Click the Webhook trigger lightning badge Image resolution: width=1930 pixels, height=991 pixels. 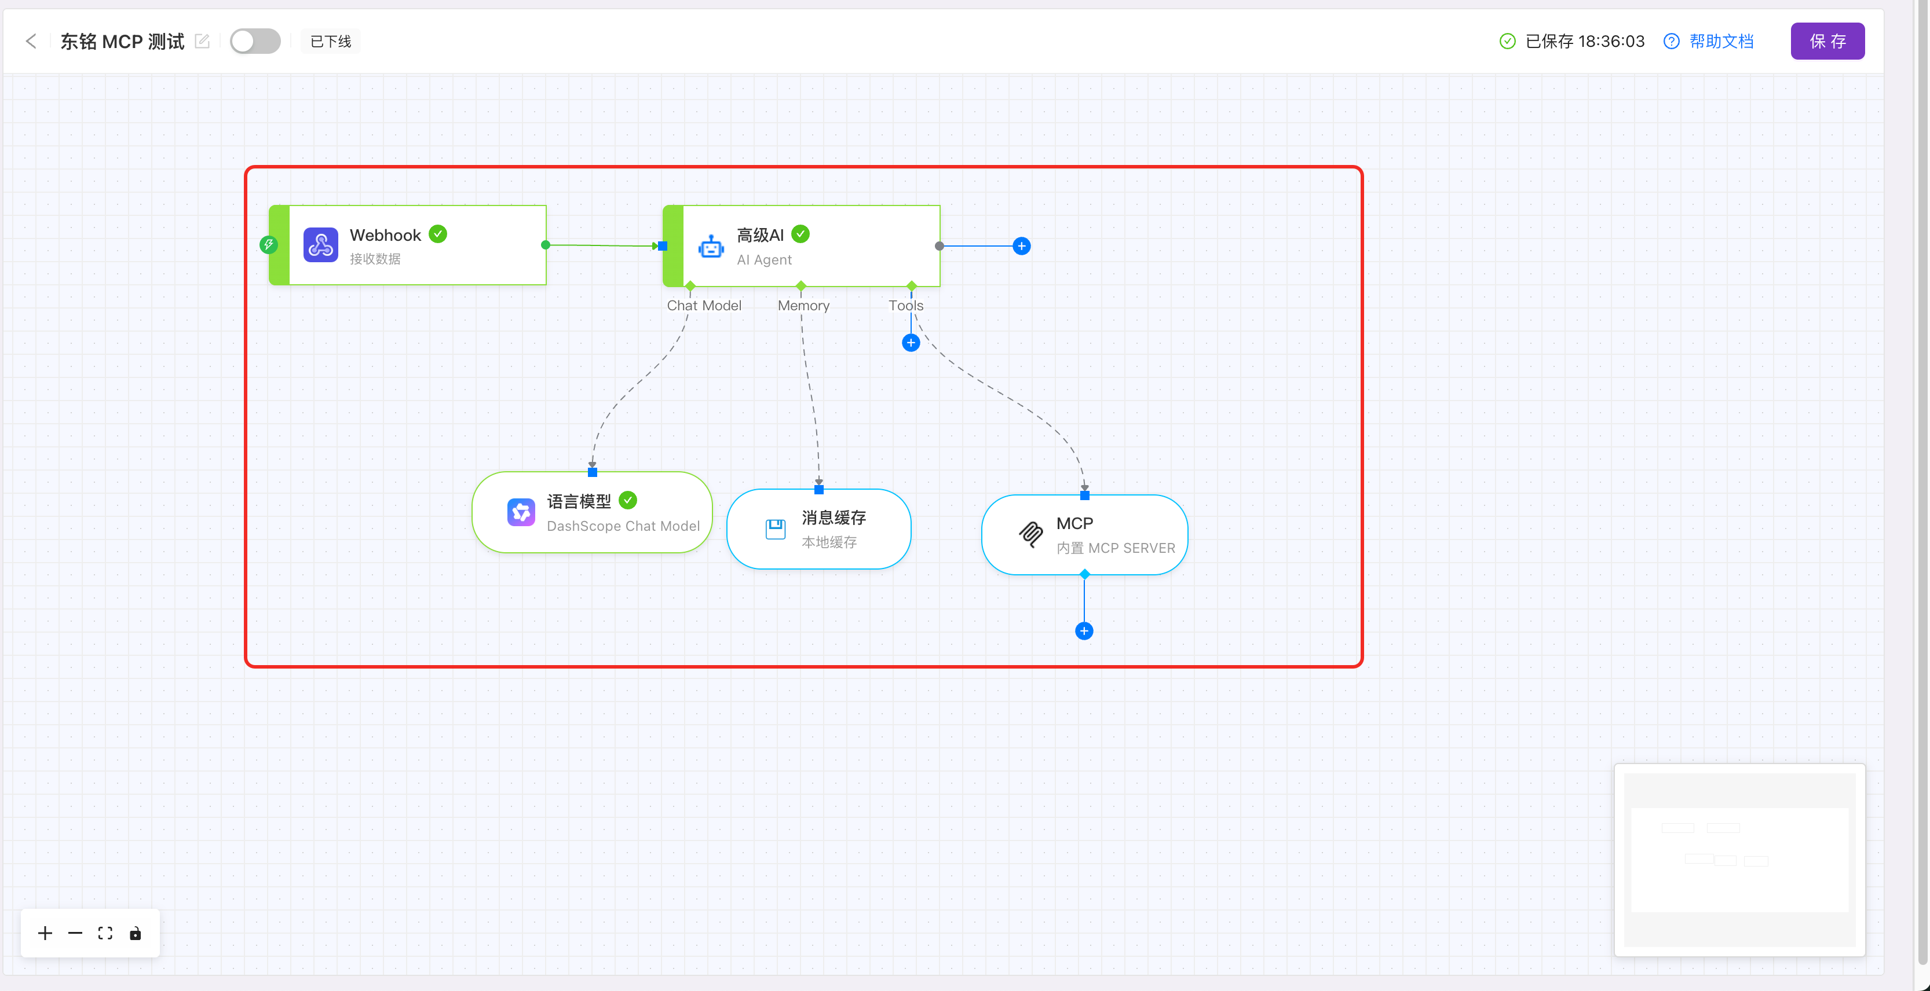268,245
